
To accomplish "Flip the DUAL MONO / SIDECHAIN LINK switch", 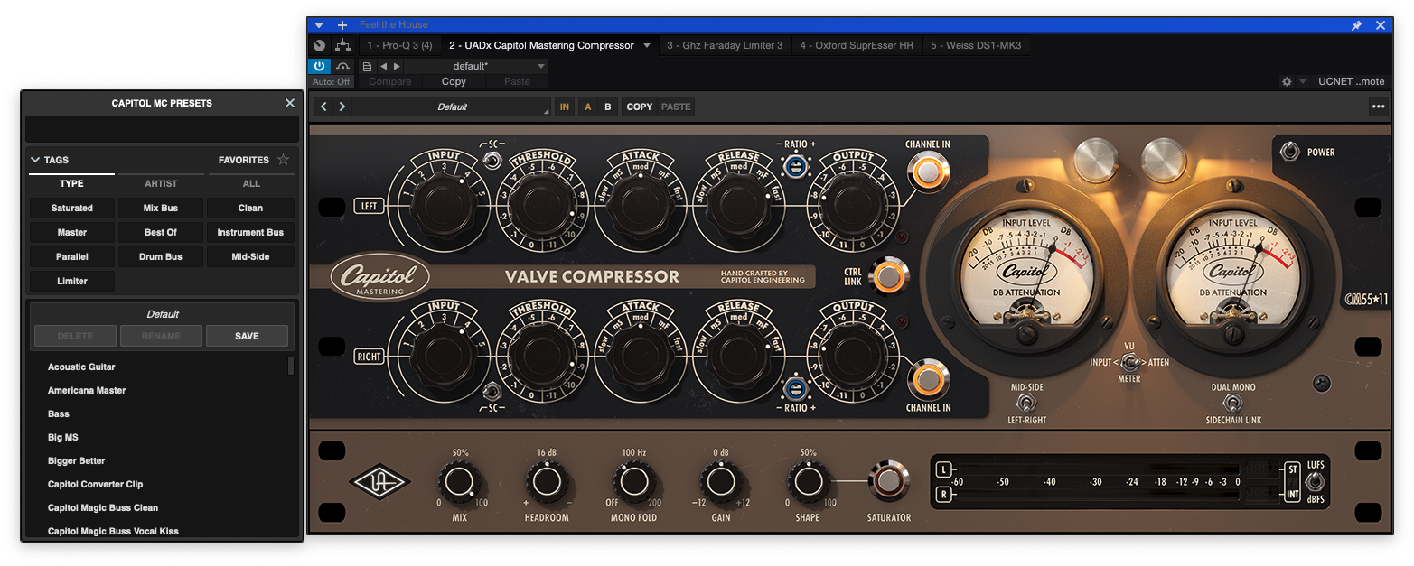I will pos(1232,404).
